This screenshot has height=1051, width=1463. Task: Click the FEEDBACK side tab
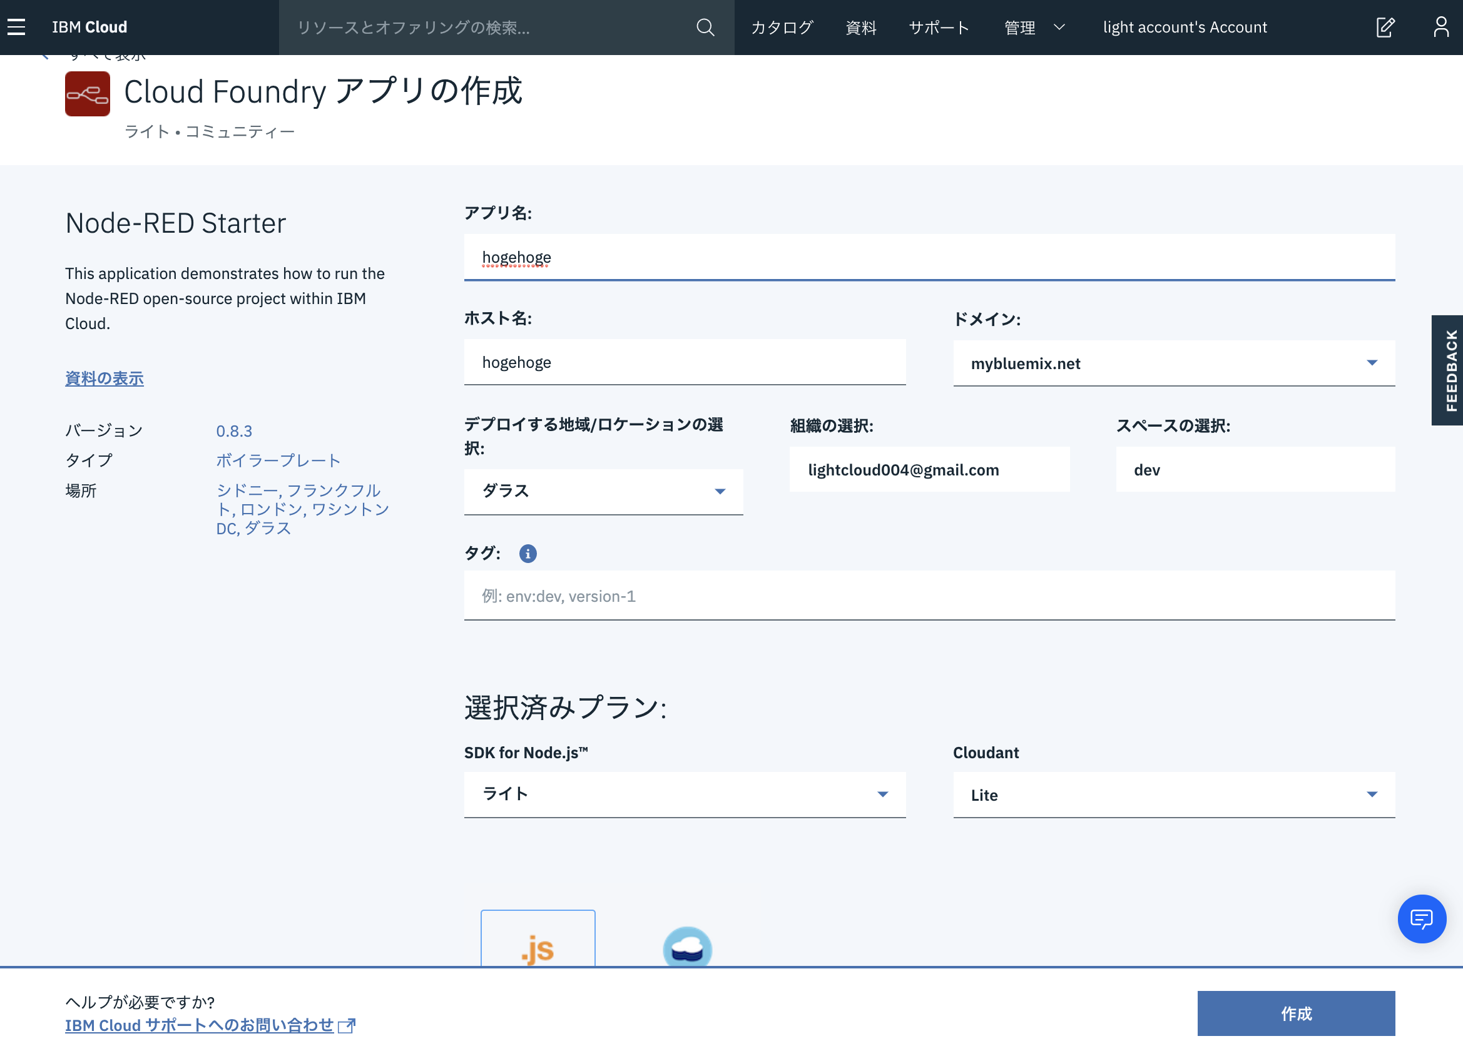point(1447,370)
